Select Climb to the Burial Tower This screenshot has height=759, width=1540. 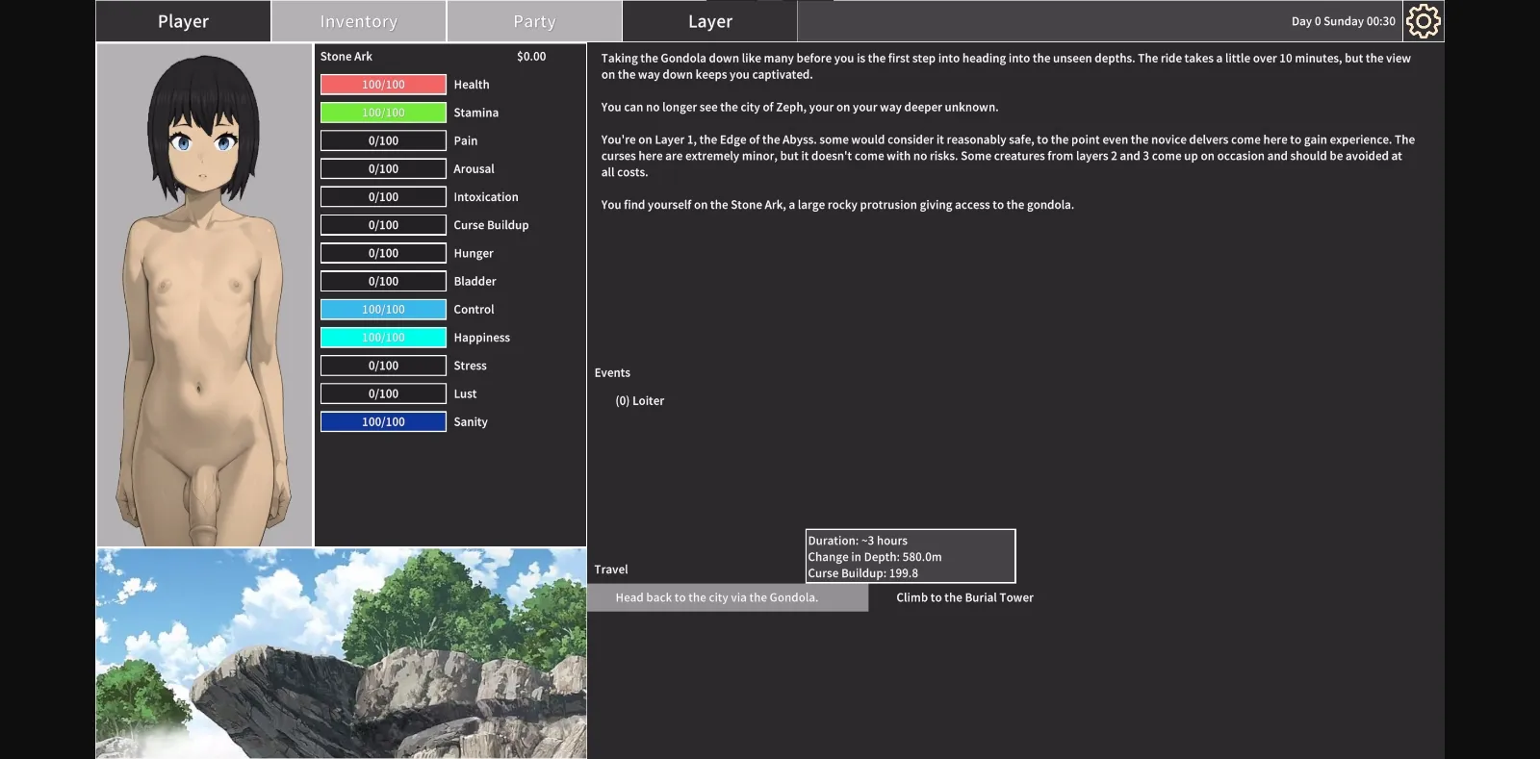(964, 597)
